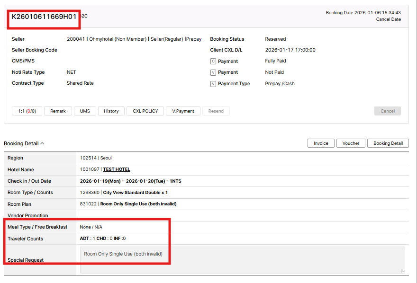417x283 pixels.
Task: Click the V.Payment button
Action: point(183,111)
